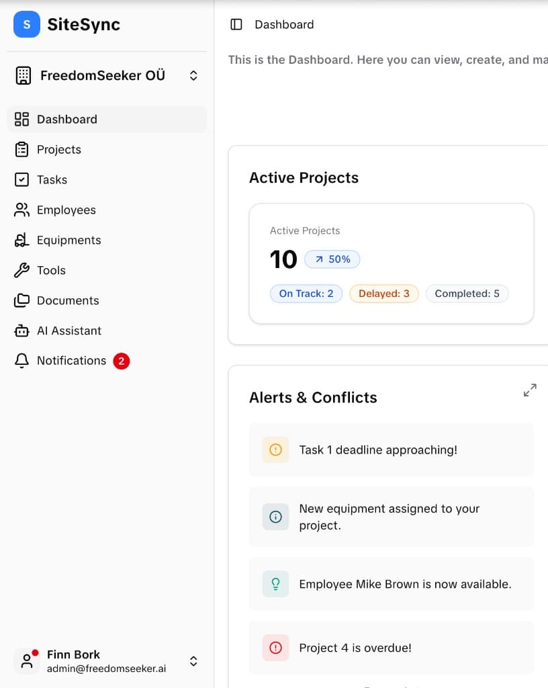This screenshot has height=688, width=548.
Task: Toggle the Completed: 5 filter chip
Action: pos(467,294)
